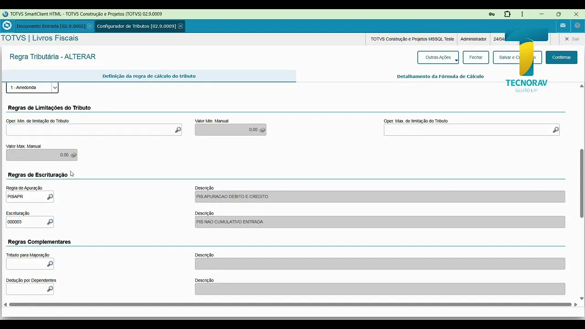Open Definição da regra de cálculo tab
Screen dimensions: 585x329
[x=149, y=76]
